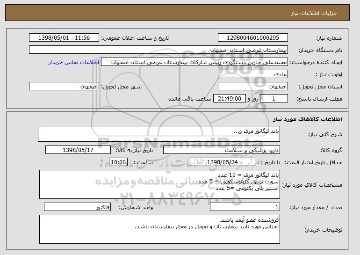This screenshot has width=360, height=255.
Task: Click the delivery city field اصفهان
Action: (64, 87)
